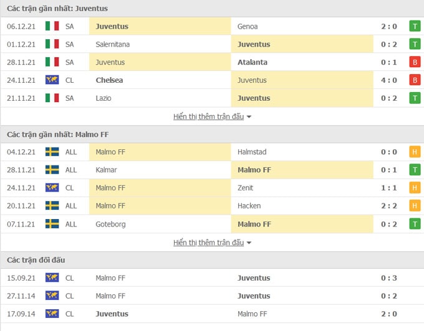The image size is (424, 331).
Task: Click the orange H badge on Zenit row
Action: [x=415, y=188]
